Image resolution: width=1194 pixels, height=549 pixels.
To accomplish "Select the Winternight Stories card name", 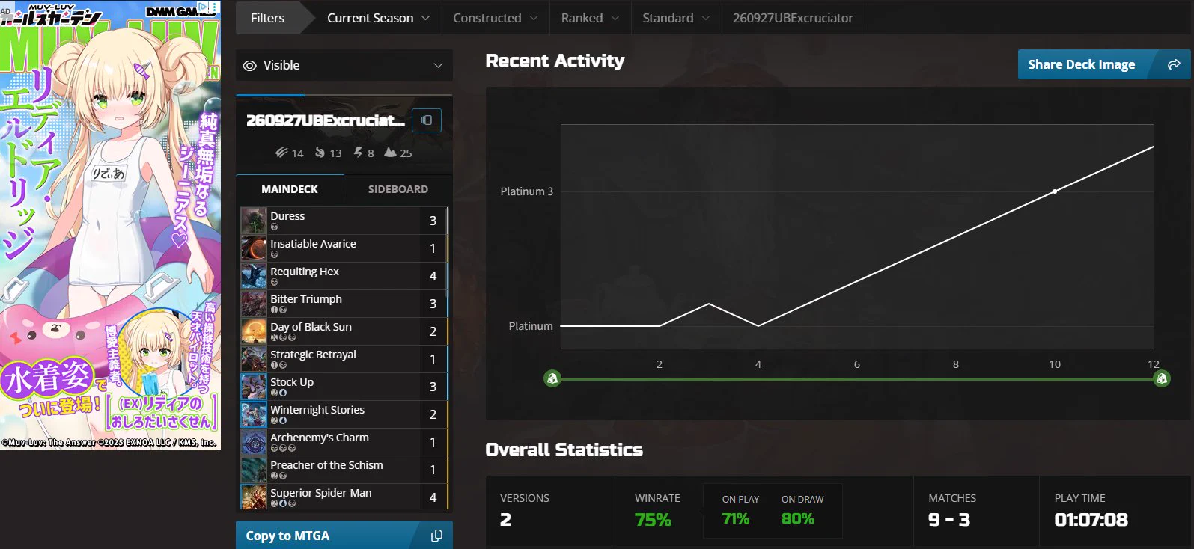I will [x=317, y=410].
